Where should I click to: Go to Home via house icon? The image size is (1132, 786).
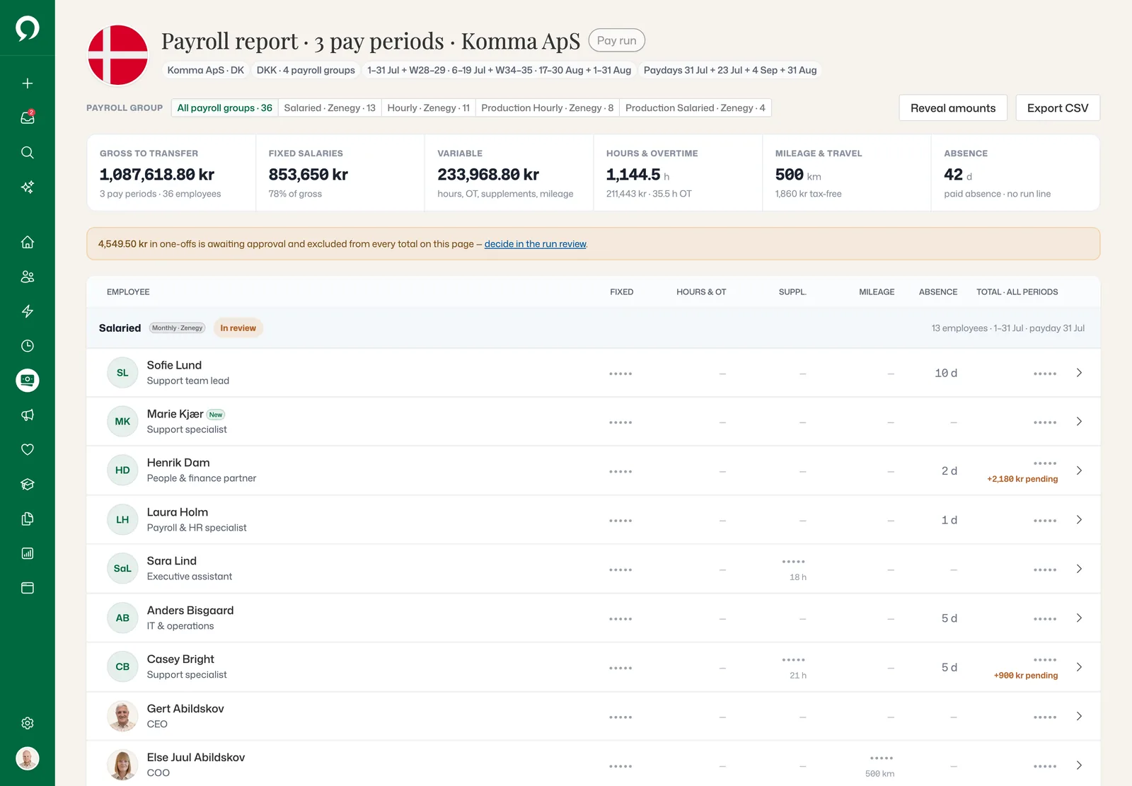click(x=28, y=242)
